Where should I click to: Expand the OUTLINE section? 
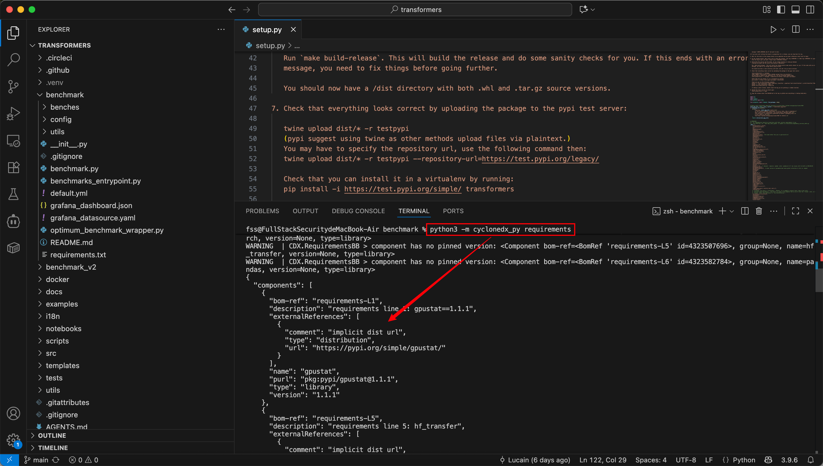[x=52, y=435]
